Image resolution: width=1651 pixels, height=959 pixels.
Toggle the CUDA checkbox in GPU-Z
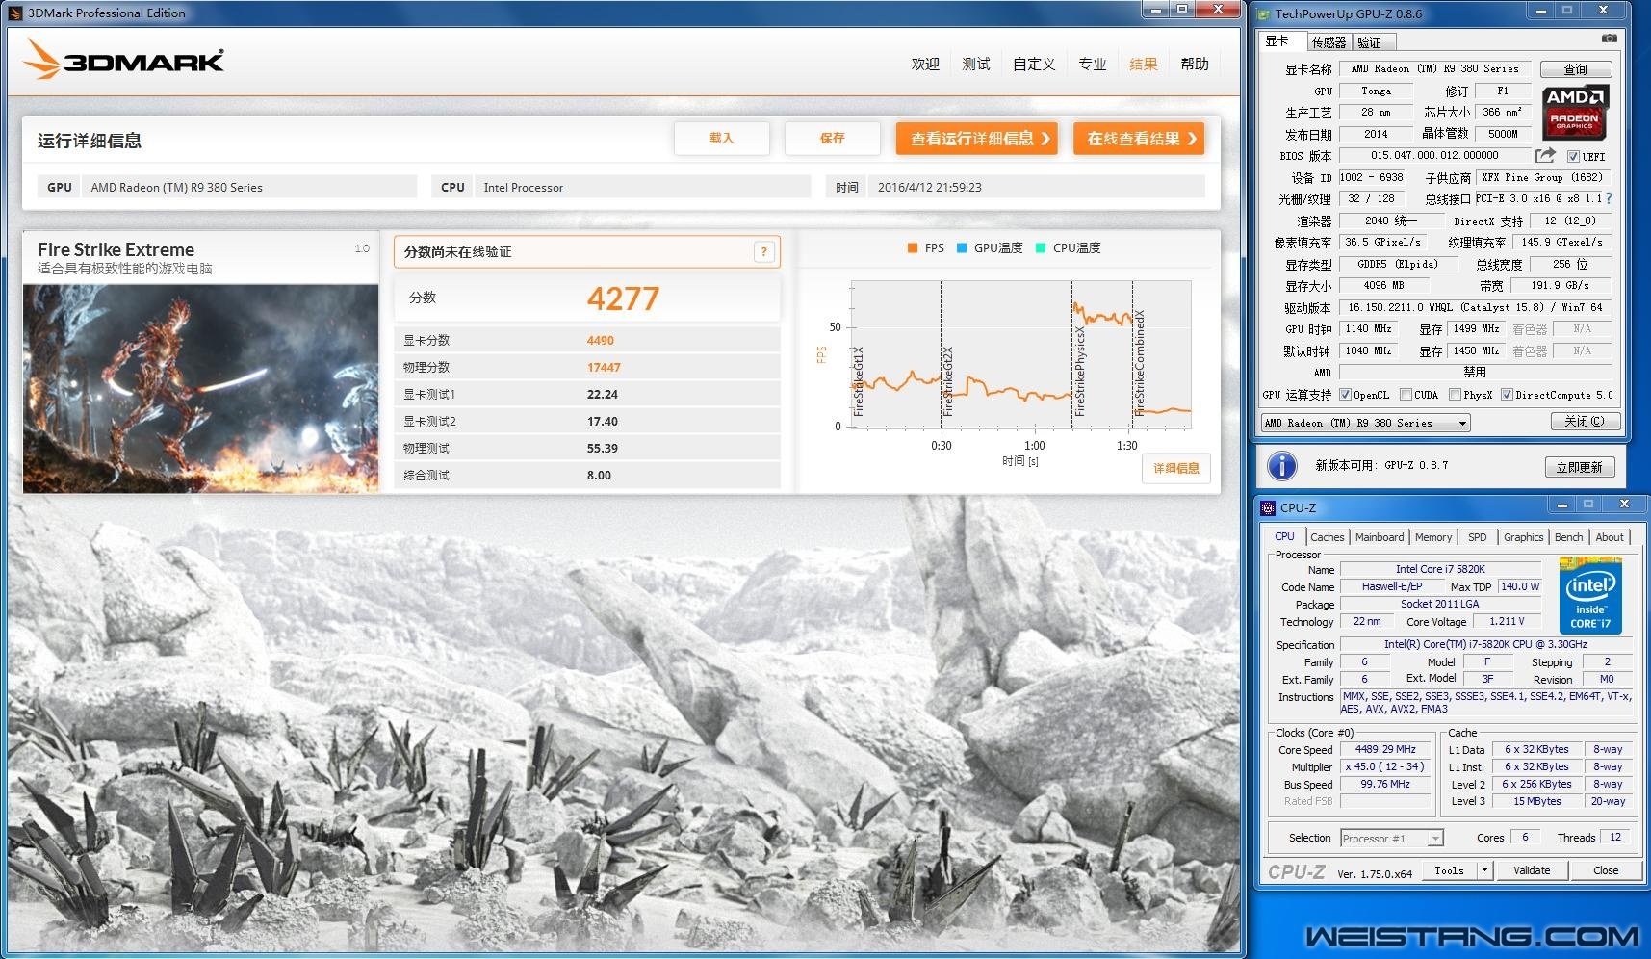[1406, 395]
